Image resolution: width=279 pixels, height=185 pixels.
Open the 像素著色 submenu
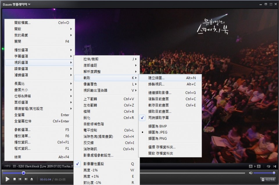(x=90, y=84)
